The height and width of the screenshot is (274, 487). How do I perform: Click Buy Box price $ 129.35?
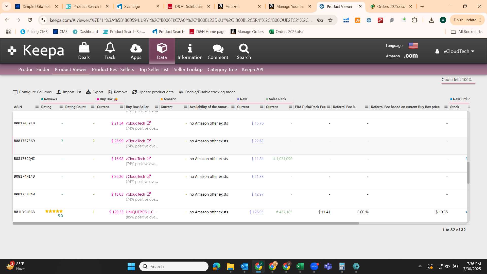pyautogui.click(x=116, y=212)
